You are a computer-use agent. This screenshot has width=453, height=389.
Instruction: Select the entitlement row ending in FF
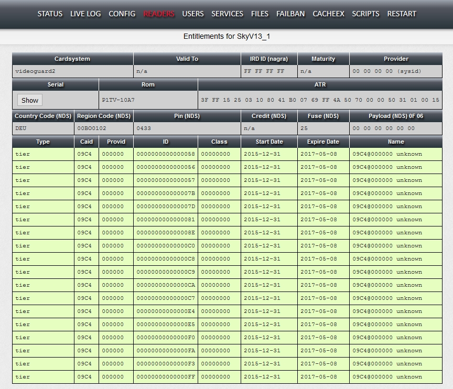pos(165,377)
